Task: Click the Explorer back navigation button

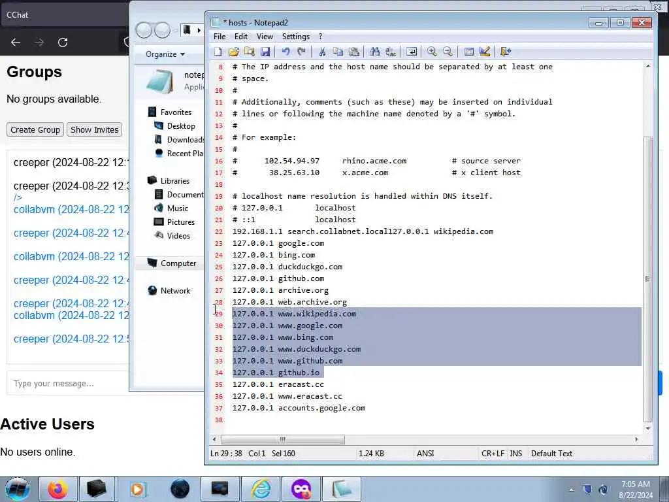Action: click(x=144, y=30)
